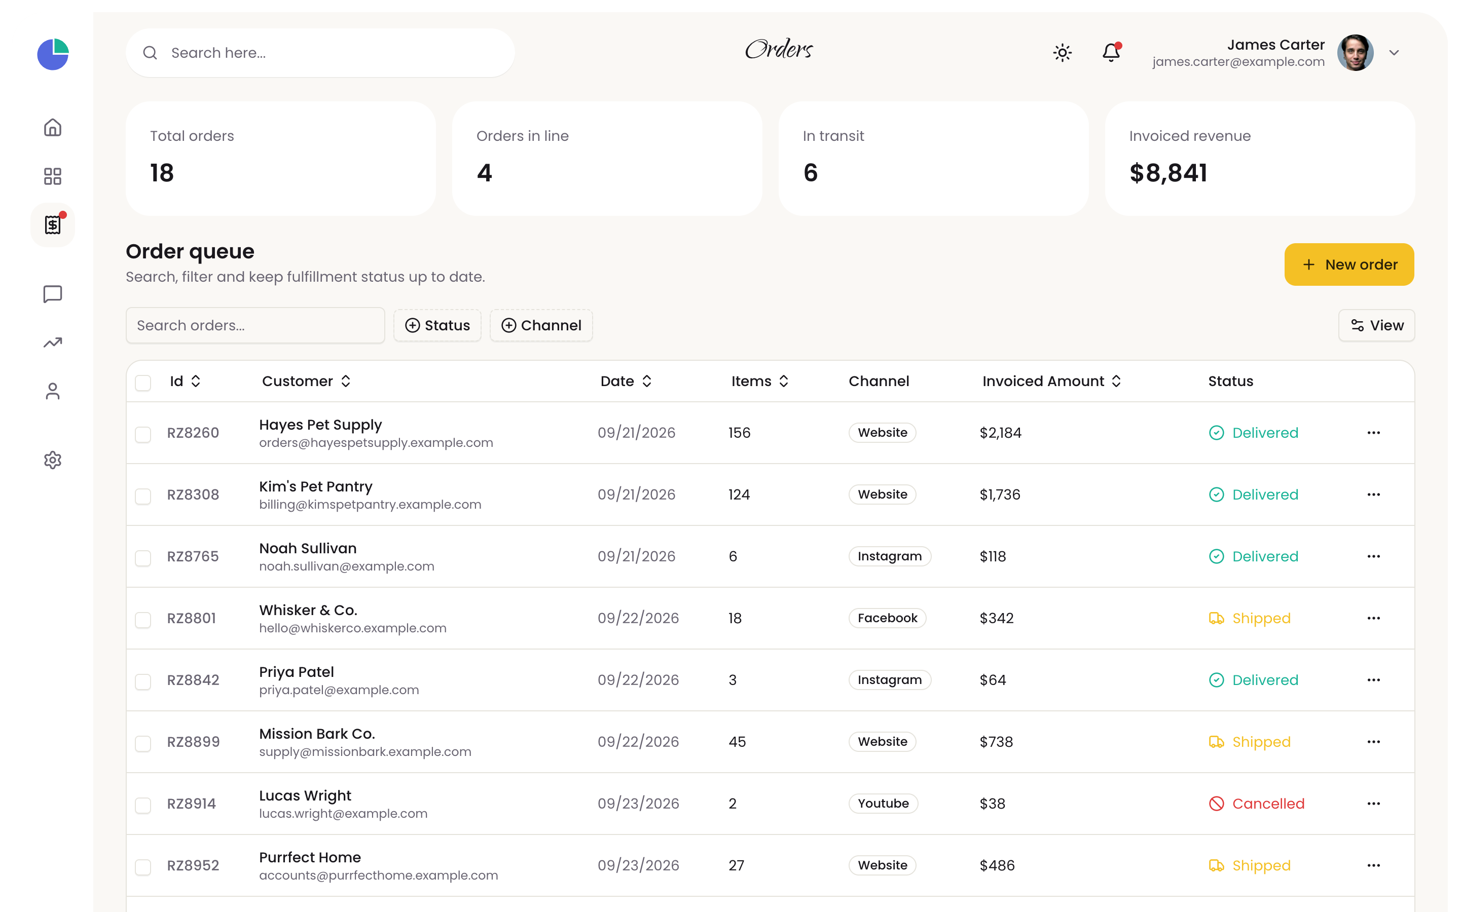Open row actions menu for RZ8899
The width and height of the screenshot is (1460, 912).
coord(1374,742)
